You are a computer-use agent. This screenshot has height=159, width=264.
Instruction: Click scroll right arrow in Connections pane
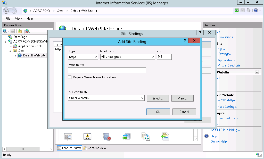(x=51, y=149)
